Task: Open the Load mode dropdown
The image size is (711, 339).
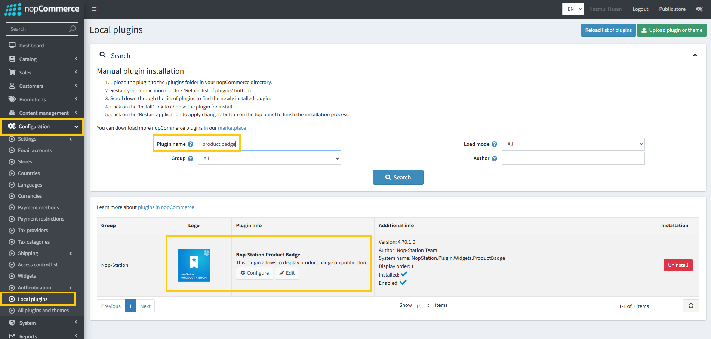Action: (573, 144)
